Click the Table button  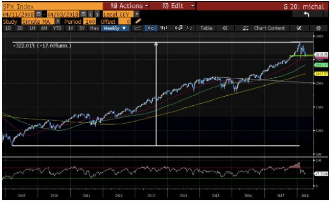point(207,28)
